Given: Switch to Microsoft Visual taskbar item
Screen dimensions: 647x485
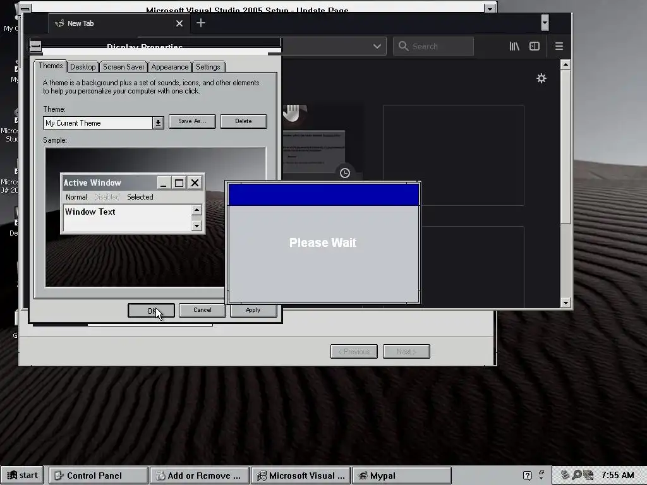Looking at the screenshot, I should tap(300, 476).
